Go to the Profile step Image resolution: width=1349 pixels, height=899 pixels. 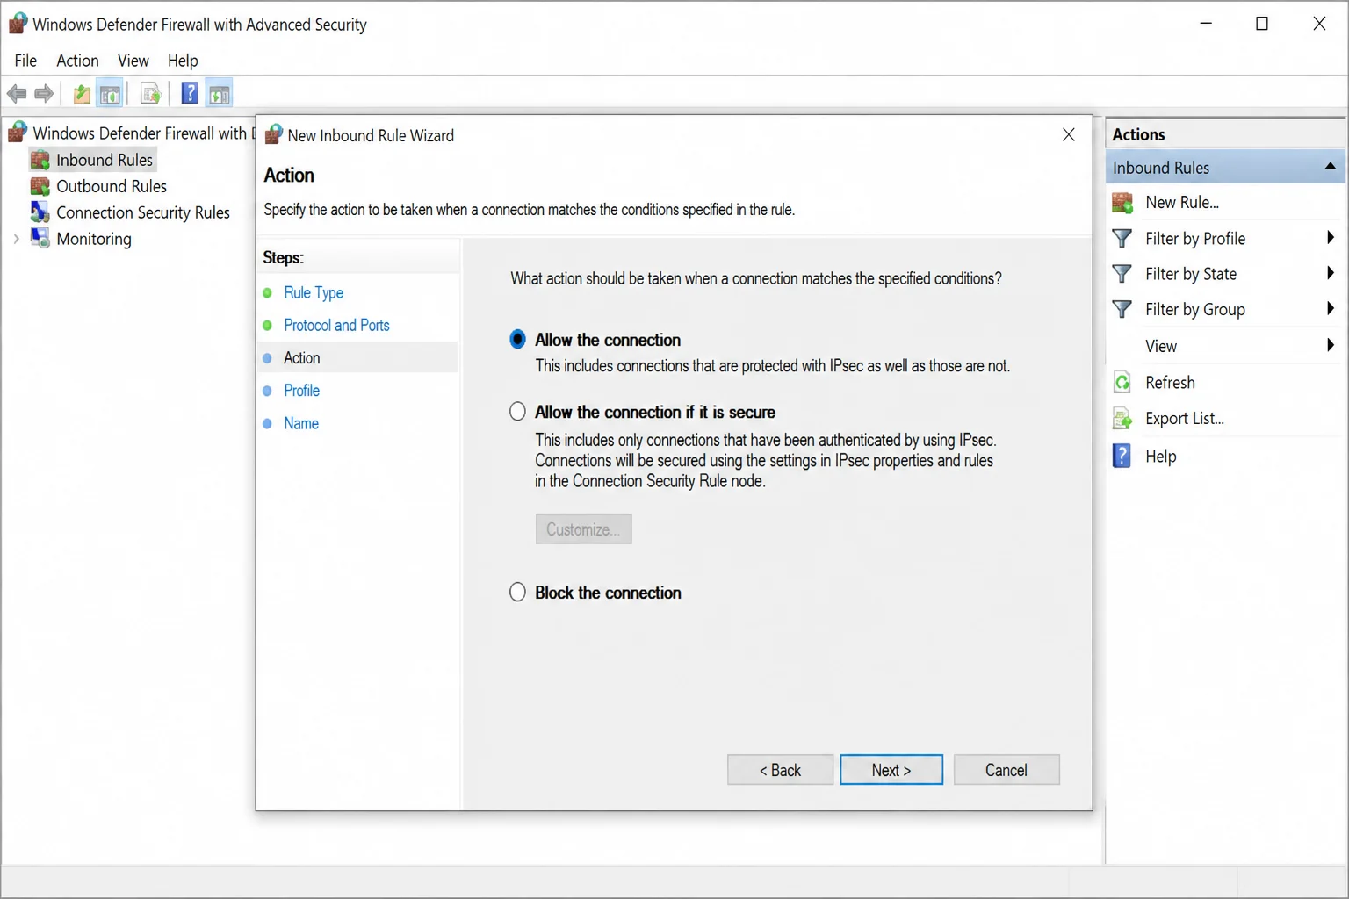(x=301, y=391)
